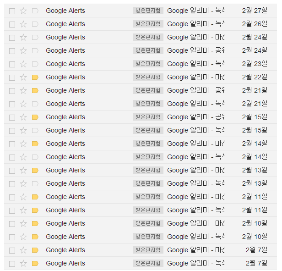
Task: Click 받은편지함 label on the 2월 26일 email
Action: click(148, 24)
